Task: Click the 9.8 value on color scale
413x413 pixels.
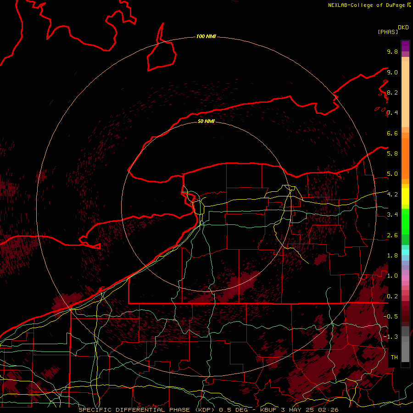Action: 392,51
